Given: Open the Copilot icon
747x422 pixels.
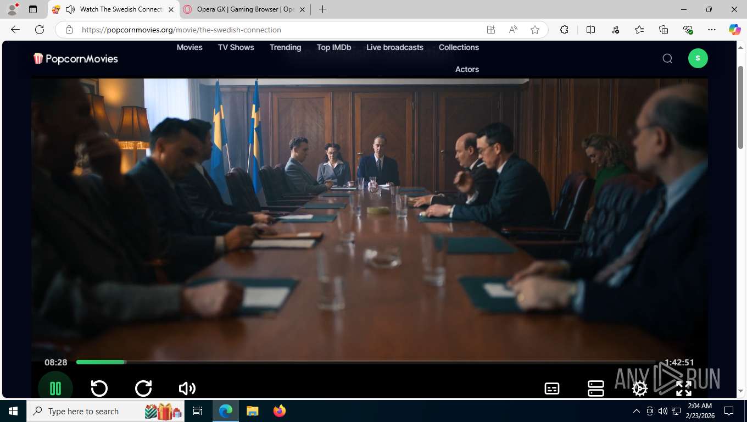Looking at the screenshot, I should pyautogui.click(x=735, y=30).
